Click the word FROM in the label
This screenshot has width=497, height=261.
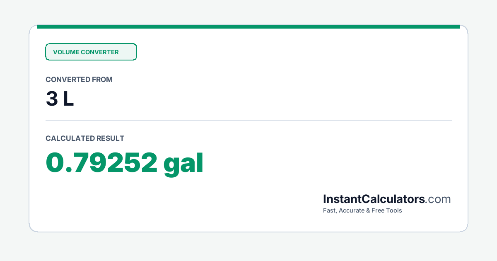pos(103,80)
